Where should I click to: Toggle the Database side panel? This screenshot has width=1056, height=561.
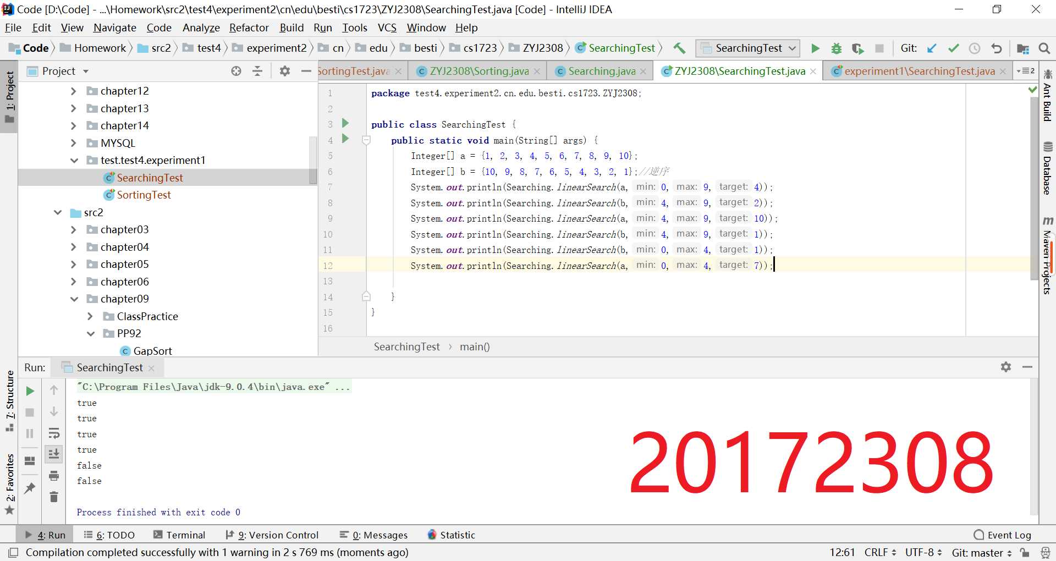point(1048,168)
